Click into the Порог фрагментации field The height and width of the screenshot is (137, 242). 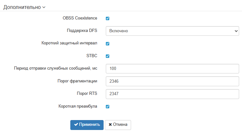[x=172, y=81]
